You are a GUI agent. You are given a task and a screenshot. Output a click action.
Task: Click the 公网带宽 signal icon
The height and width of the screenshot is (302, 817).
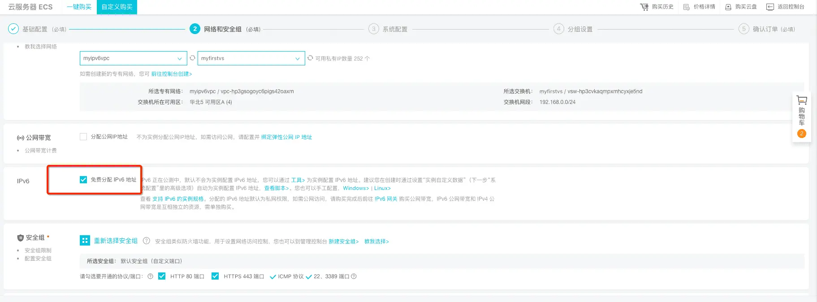[x=21, y=138]
